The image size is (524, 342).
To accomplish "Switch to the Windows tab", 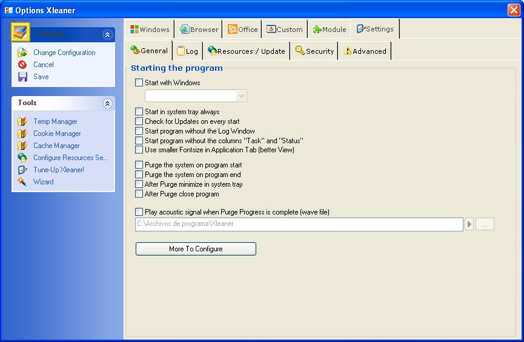I will click(150, 30).
